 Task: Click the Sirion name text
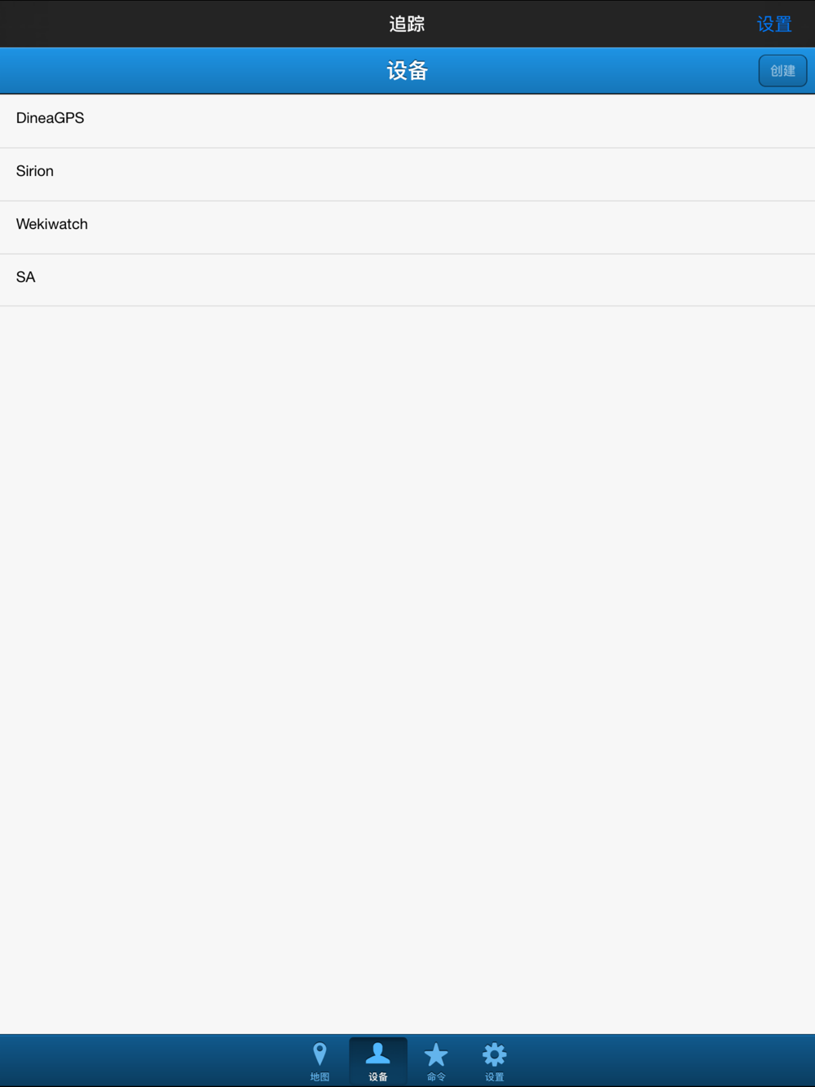(34, 171)
